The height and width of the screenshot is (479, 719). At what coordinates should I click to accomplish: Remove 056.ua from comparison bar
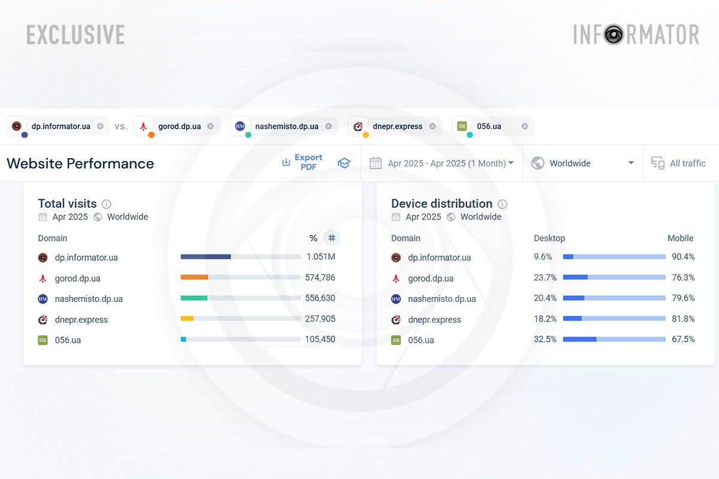(525, 126)
